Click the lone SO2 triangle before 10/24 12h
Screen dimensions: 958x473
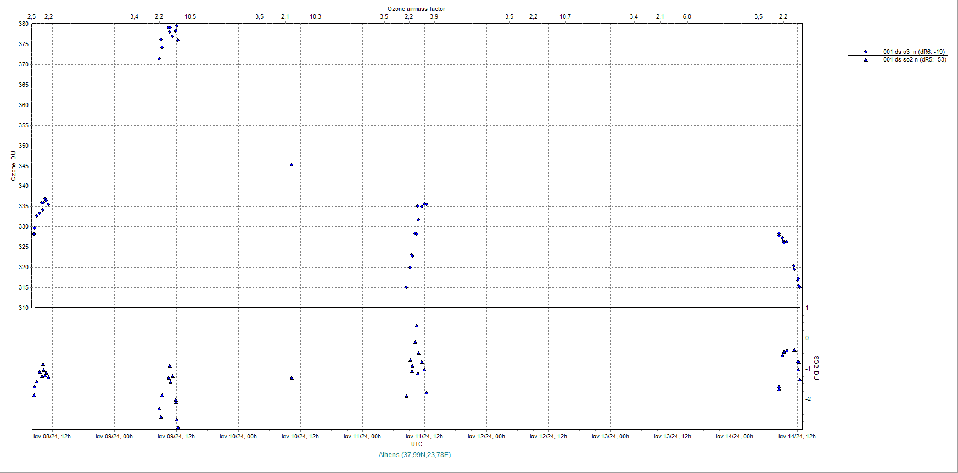tap(292, 378)
